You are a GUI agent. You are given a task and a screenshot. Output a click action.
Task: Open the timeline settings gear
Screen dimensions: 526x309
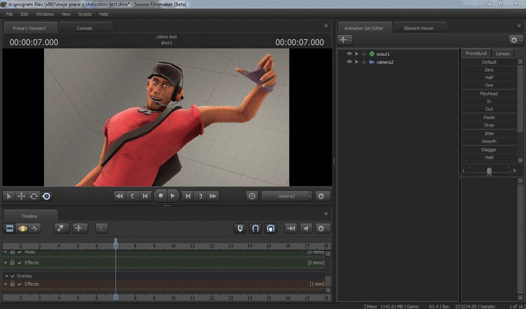point(321,228)
